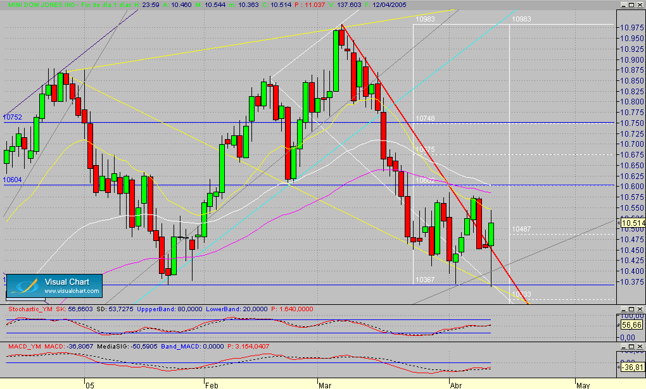646x389 pixels.
Task: Minimize the Stochastic_YM indicator panel
Action: 624,309
